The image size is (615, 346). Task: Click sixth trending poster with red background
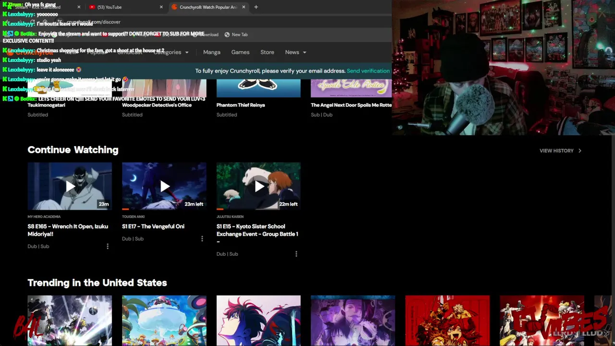pos(541,321)
